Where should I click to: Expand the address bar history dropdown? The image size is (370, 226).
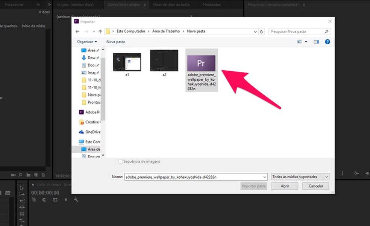coord(255,32)
